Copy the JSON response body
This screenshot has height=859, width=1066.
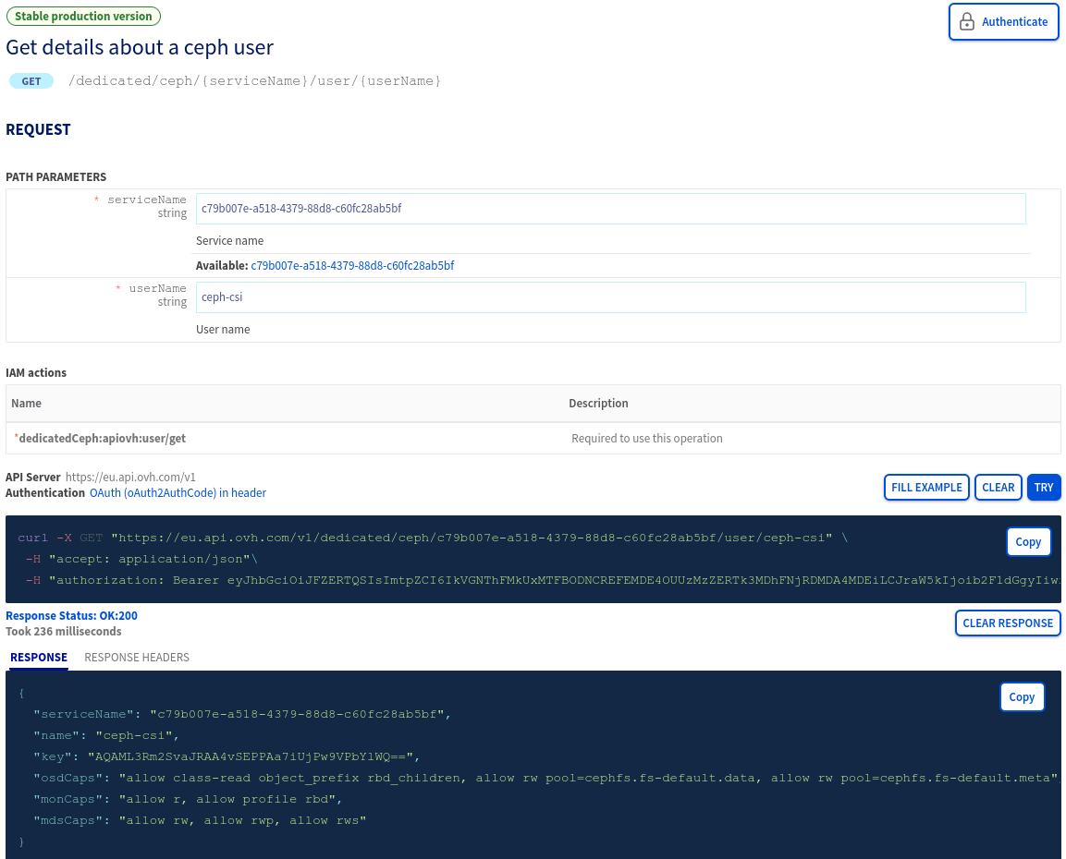[x=1022, y=696]
